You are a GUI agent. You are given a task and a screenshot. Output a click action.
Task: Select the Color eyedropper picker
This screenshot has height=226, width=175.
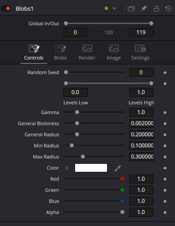118,168
